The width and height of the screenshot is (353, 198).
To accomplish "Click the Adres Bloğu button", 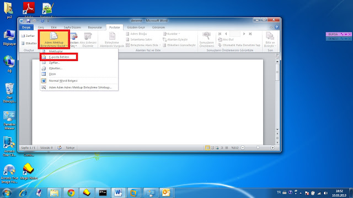I will tap(136, 34).
